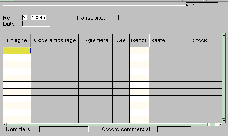Click the Ref number field showing 12345
The image size is (228, 136).
[38, 17]
